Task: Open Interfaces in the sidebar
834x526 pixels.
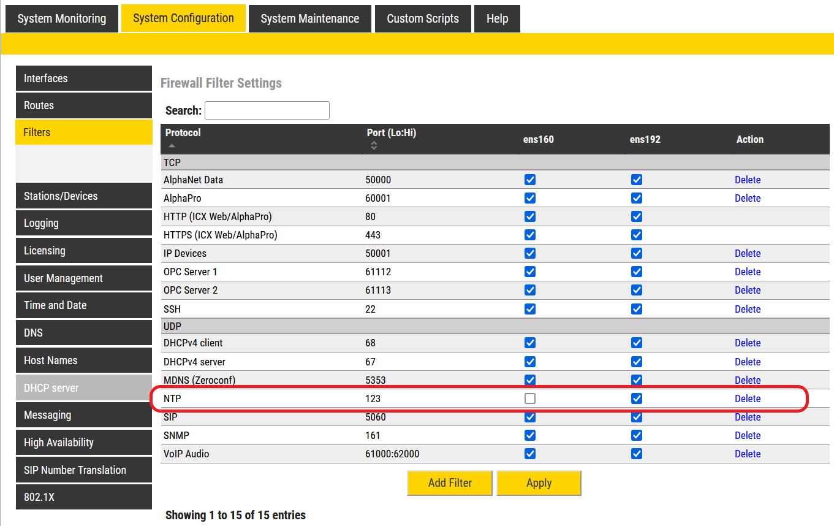Action: point(83,78)
